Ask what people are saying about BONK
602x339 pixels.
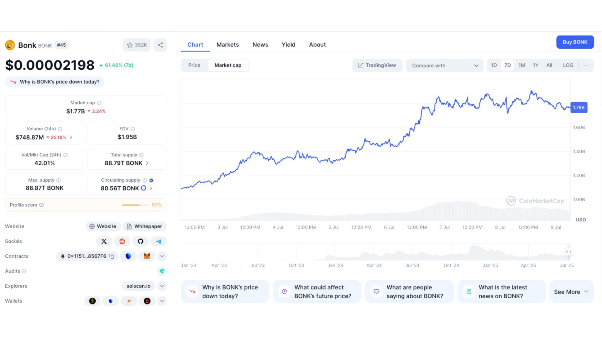409,292
